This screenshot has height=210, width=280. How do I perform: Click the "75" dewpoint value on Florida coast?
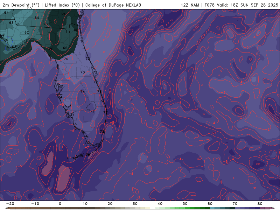99,92
